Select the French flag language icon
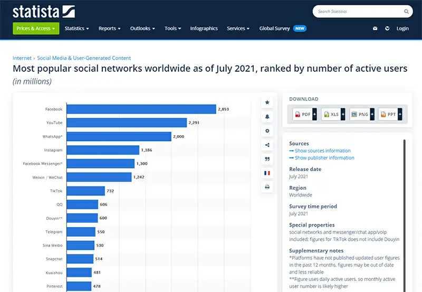This screenshot has width=422, height=292. 267,173
